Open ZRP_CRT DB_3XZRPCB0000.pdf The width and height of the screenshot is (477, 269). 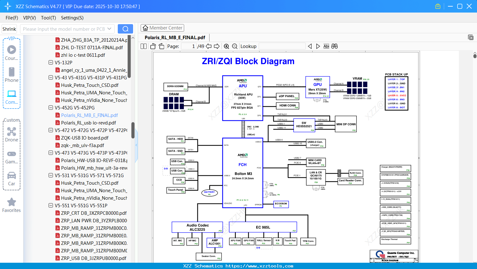pyautogui.click(x=94, y=213)
